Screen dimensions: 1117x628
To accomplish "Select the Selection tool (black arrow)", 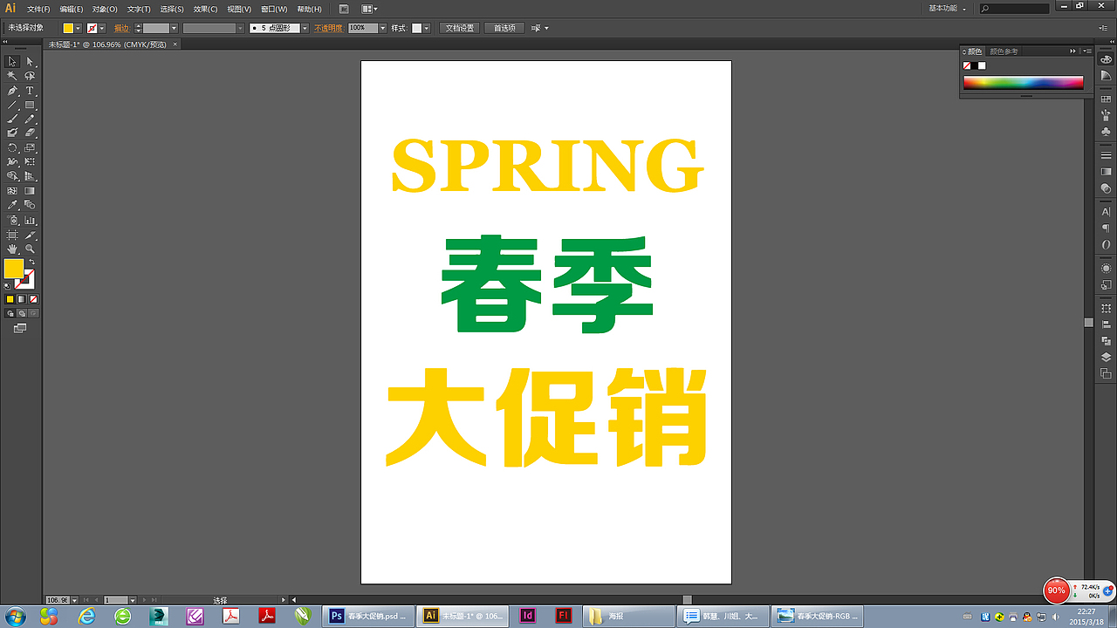I will coord(12,62).
